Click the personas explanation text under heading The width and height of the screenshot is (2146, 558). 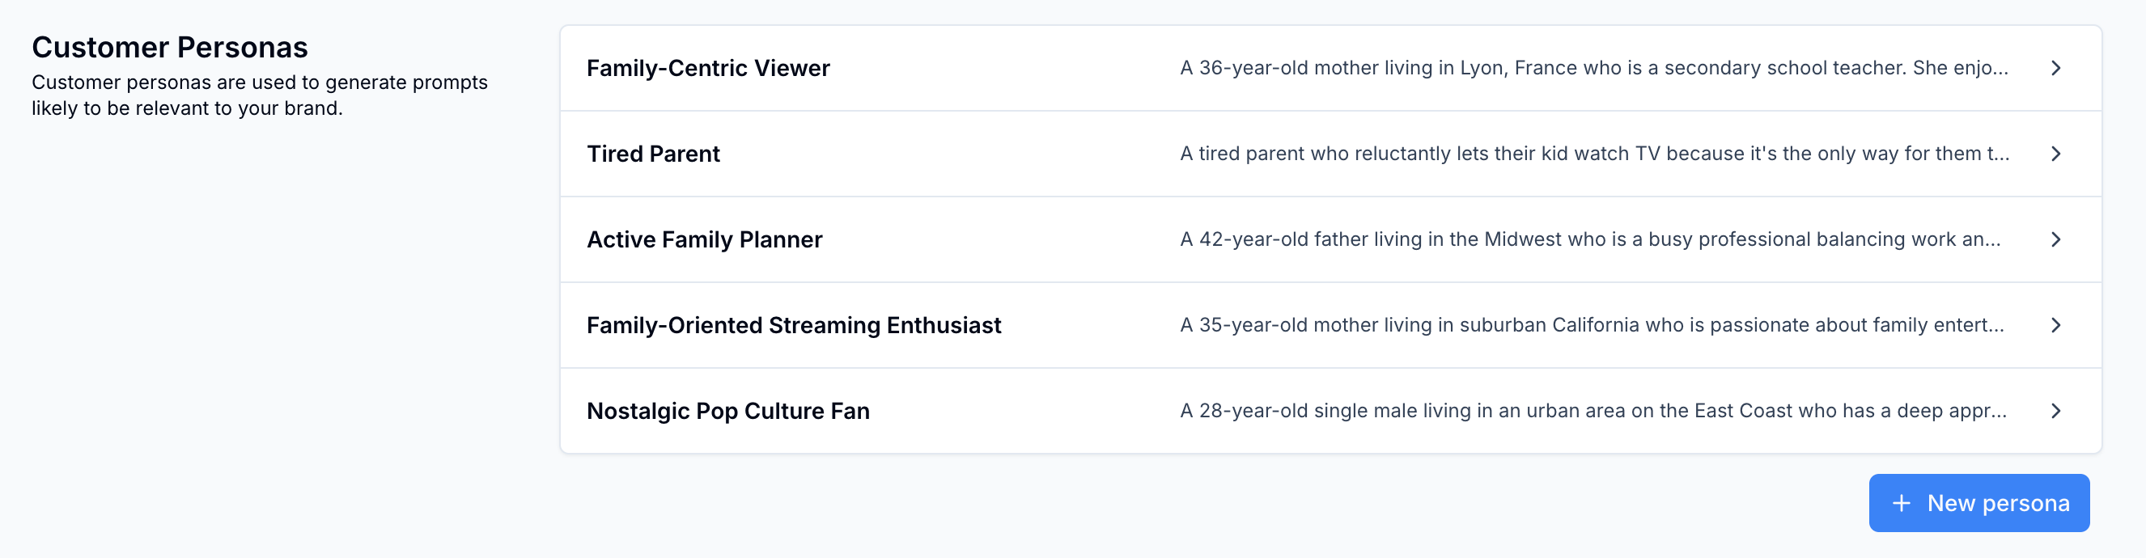(x=259, y=95)
